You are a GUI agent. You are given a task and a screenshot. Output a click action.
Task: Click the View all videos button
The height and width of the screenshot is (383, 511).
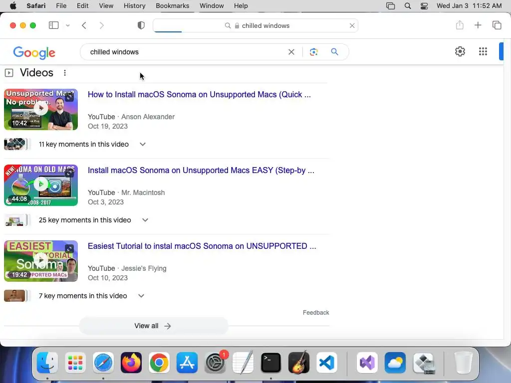tap(154, 326)
